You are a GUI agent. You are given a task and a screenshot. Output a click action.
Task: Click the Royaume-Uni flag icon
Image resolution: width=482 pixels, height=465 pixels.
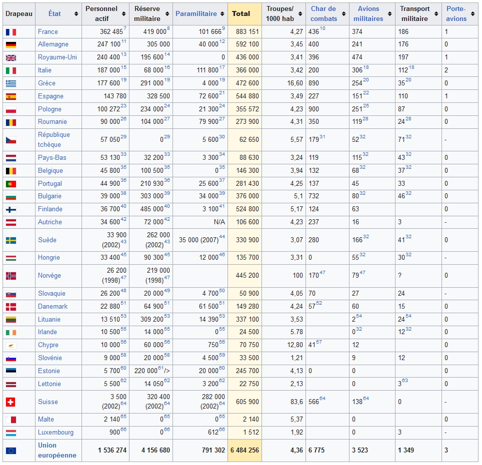pyautogui.click(x=11, y=57)
